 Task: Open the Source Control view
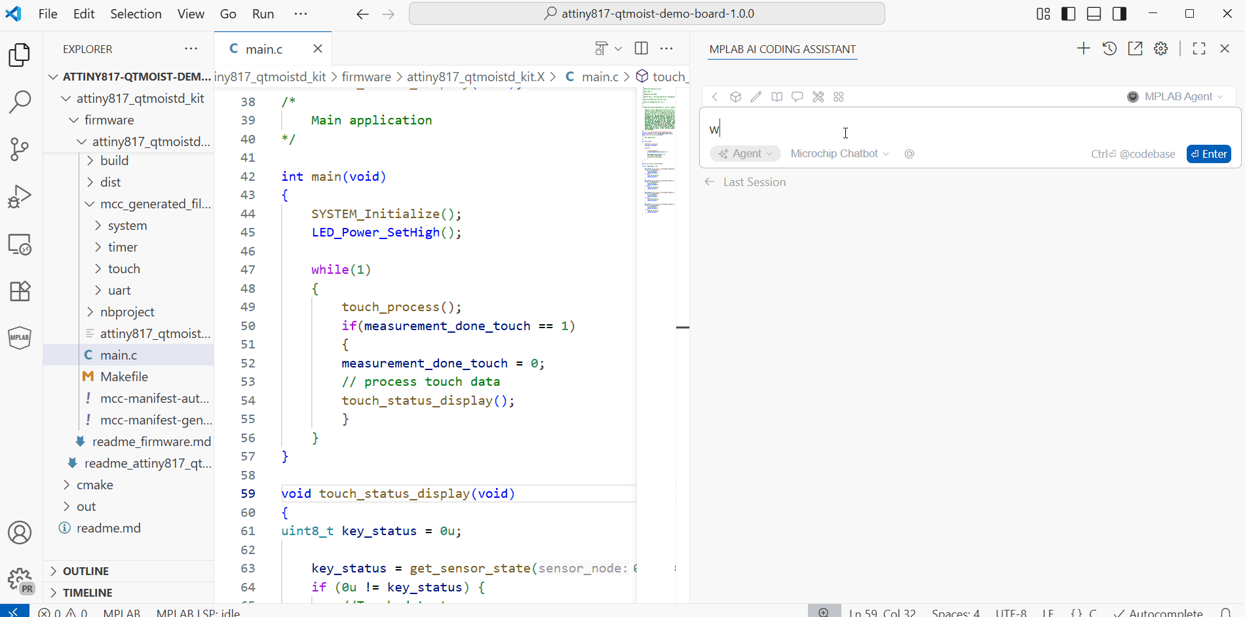click(x=20, y=149)
